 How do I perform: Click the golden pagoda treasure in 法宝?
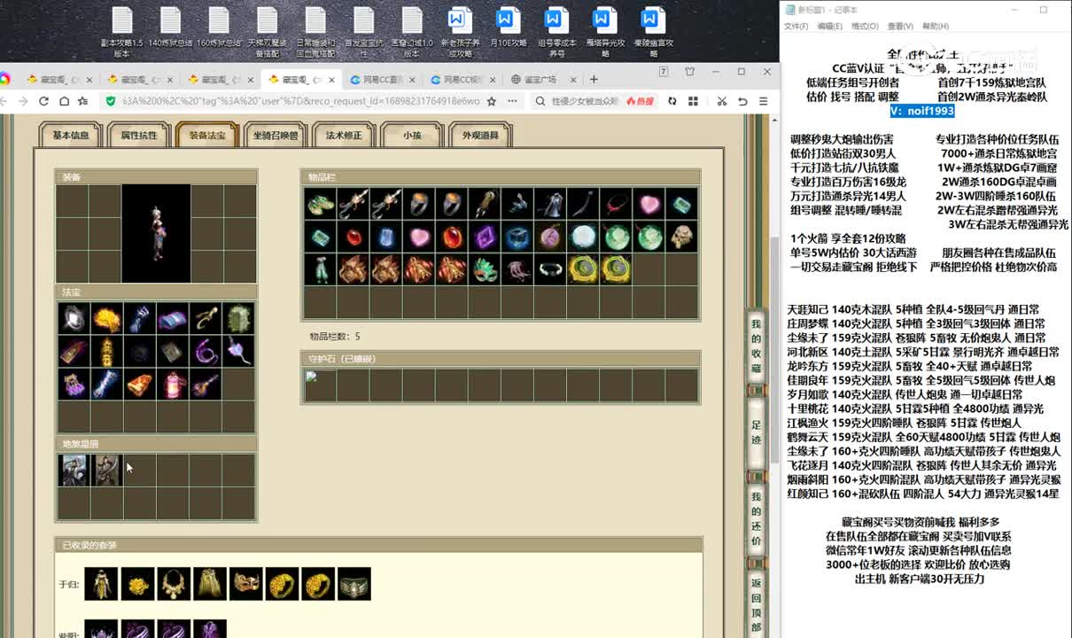(106, 352)
